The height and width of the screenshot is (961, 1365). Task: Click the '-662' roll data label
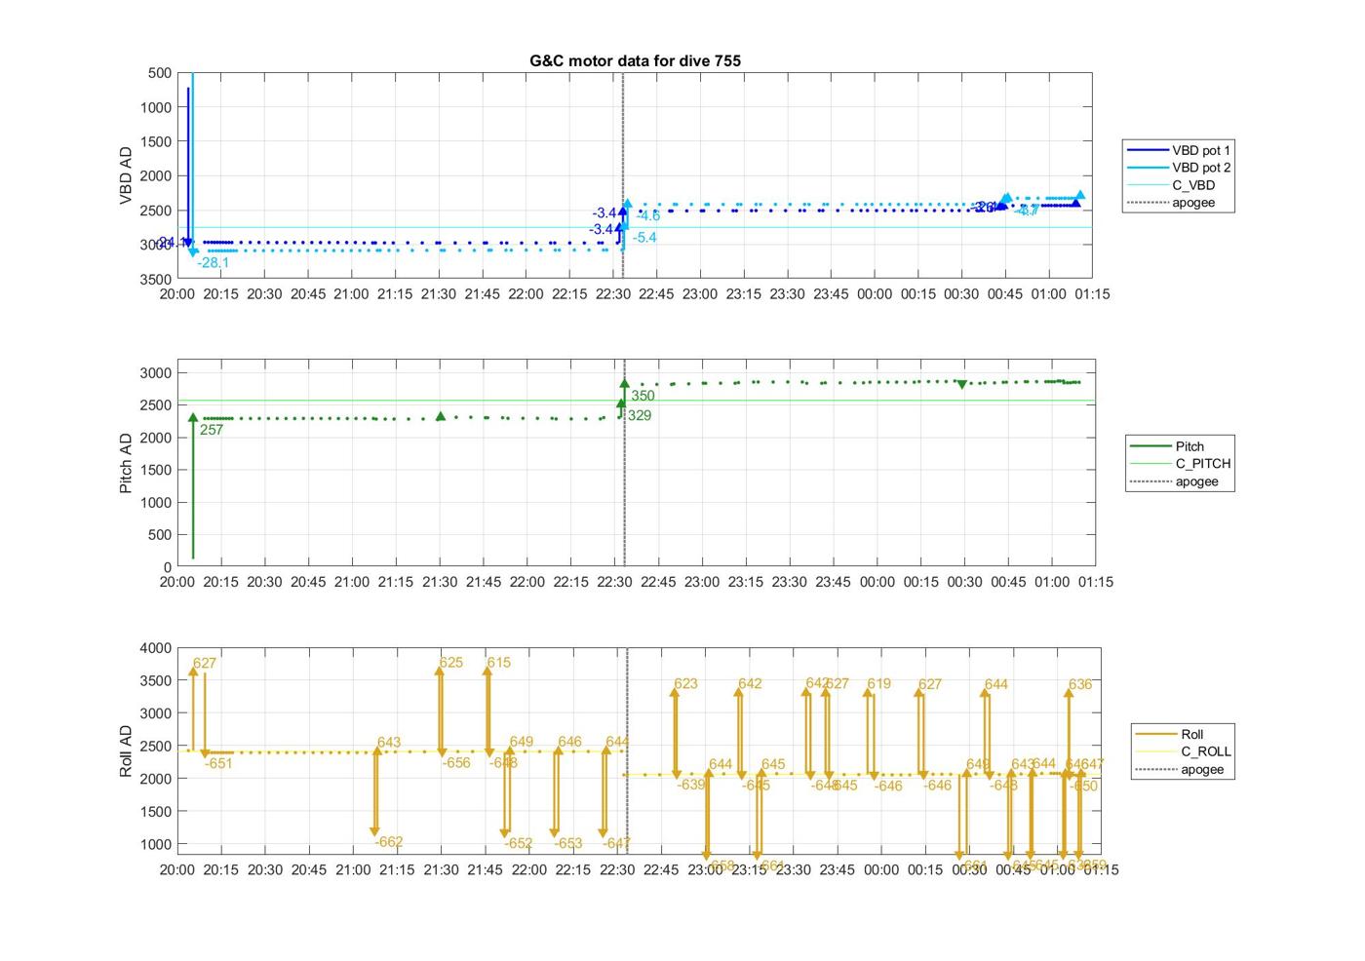(389, 842)
